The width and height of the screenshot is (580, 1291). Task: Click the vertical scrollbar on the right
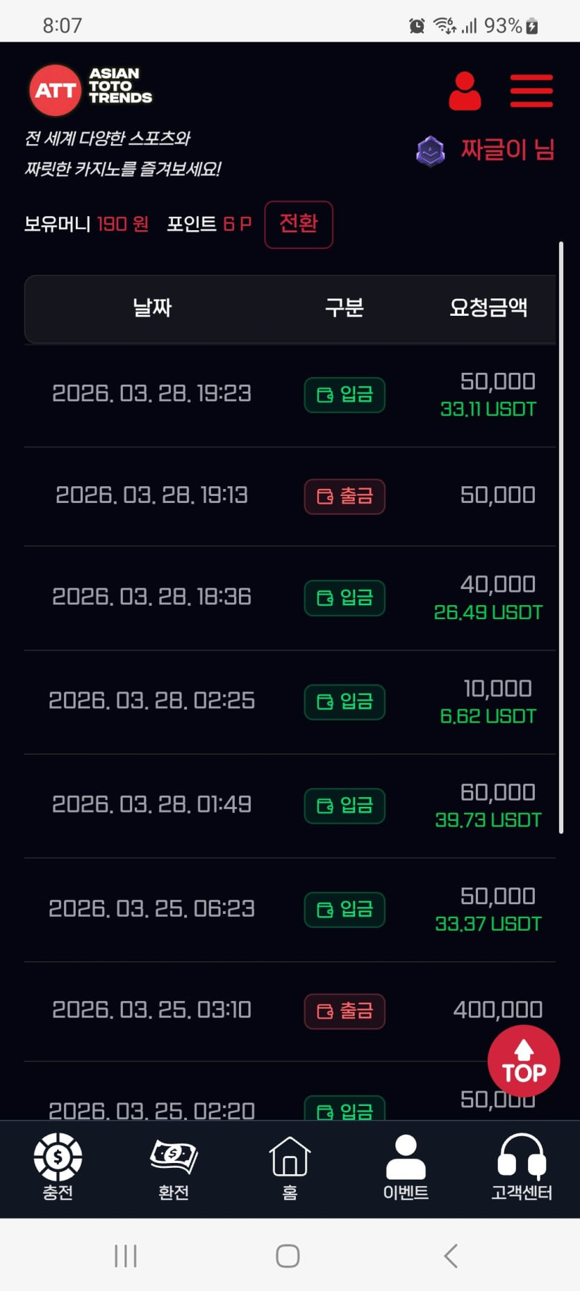tap(561, 537)
